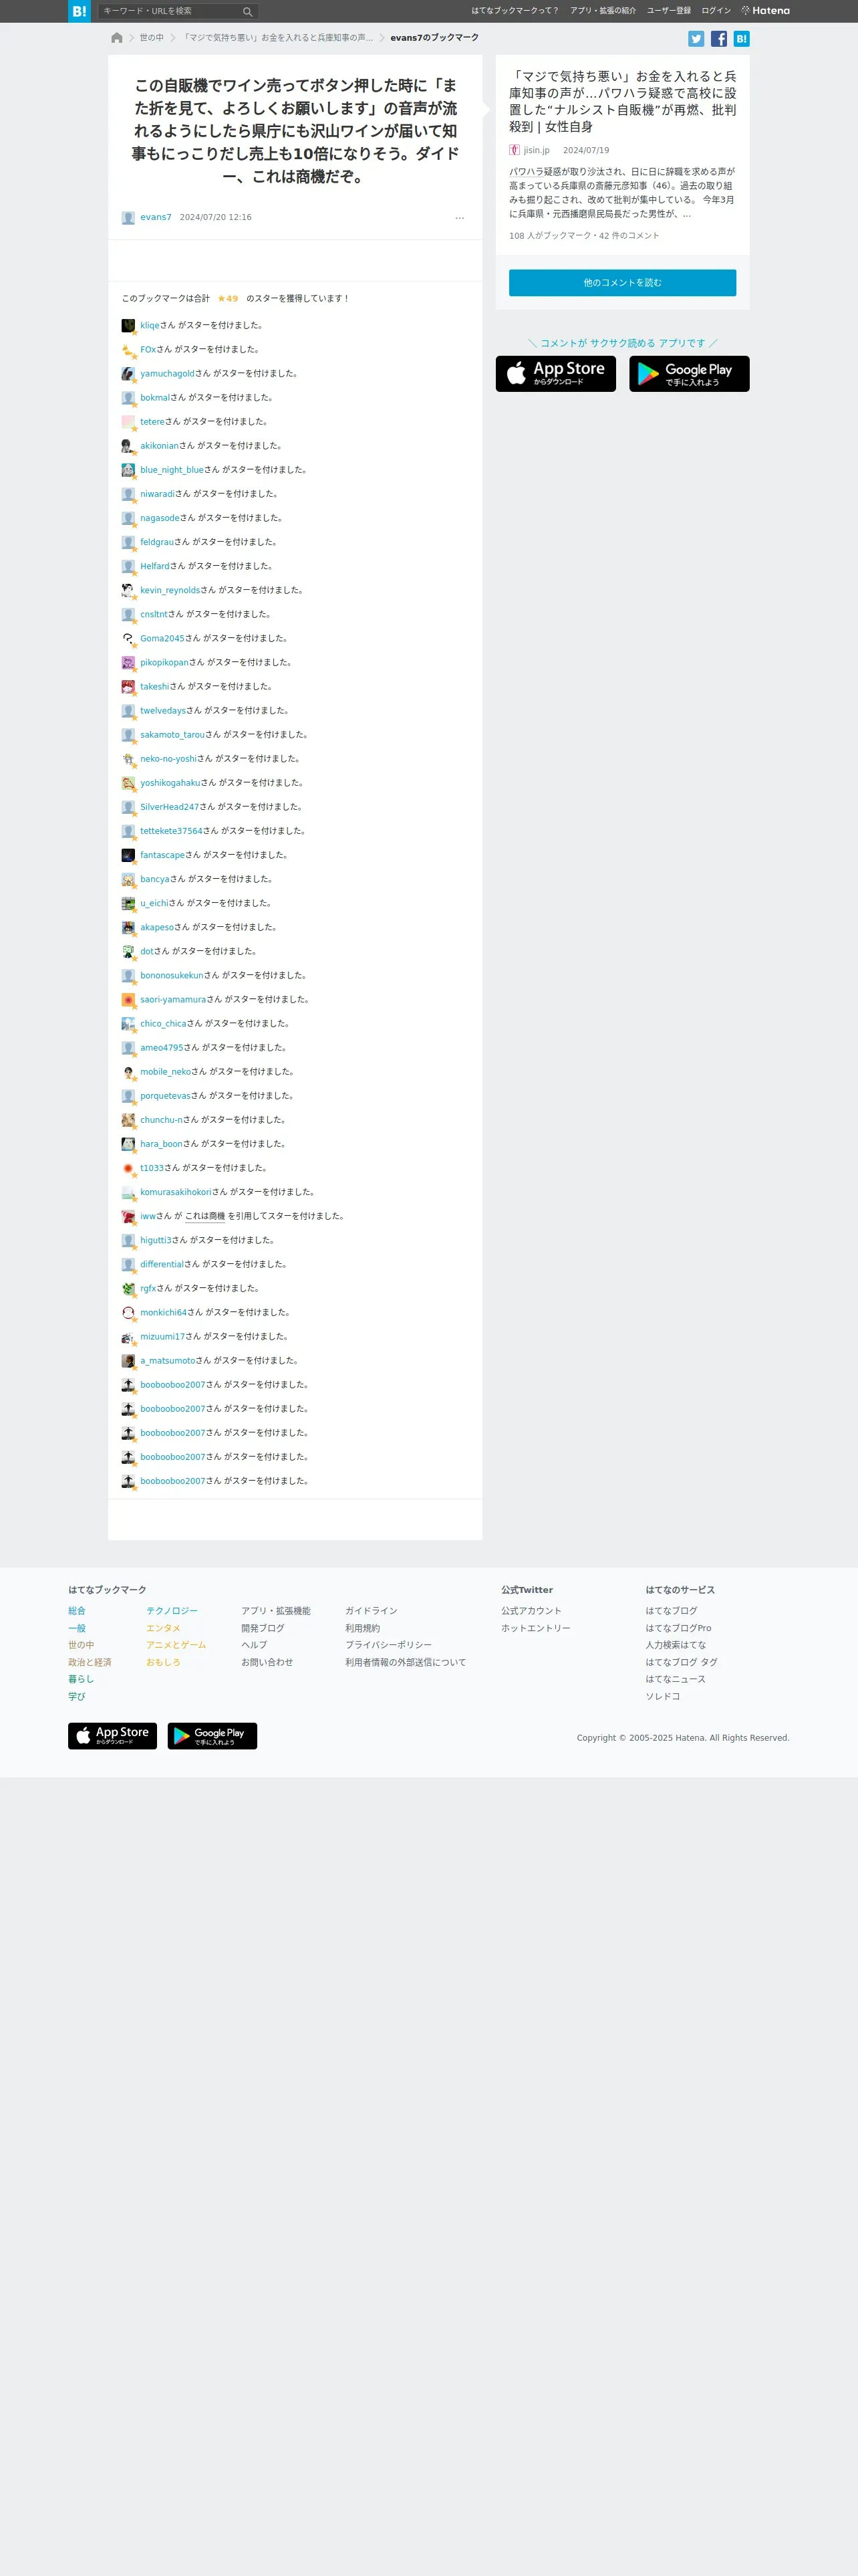Viewport: 858px width, 2576px height.
Task: Click the Hatena Bookmark B! logo
Action: [x=79, y=11]
